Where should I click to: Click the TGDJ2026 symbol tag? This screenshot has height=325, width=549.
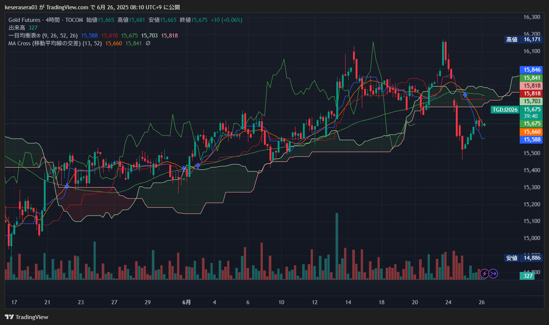point(505,110)
